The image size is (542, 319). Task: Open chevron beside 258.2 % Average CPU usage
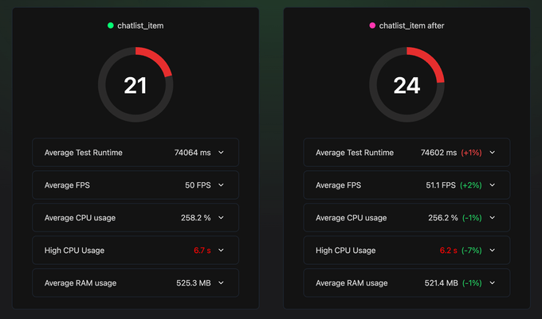[x=221, y=217]
